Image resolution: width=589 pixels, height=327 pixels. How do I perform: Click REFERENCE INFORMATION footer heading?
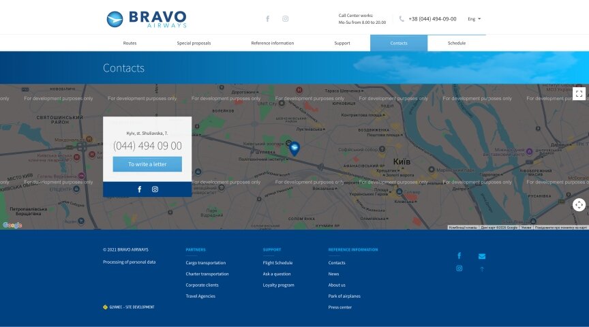click(x=353, y=249)
